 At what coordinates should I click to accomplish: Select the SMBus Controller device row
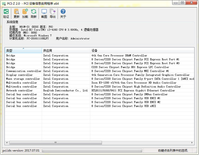point(99,94)
